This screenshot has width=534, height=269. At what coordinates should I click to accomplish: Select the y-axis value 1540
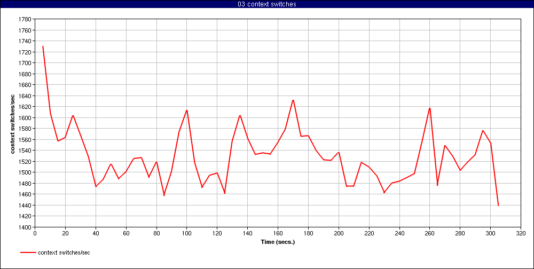(26, 151)
